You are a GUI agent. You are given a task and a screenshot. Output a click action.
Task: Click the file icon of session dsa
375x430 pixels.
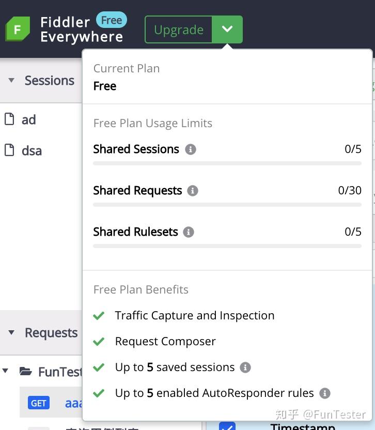(x=9, y=150)
